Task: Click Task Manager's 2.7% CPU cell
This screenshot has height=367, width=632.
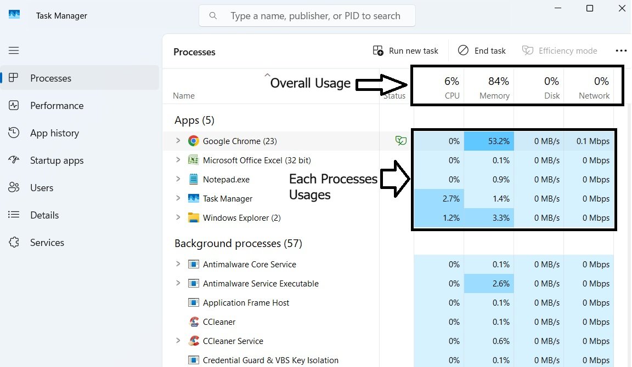Action: (439, 199)
